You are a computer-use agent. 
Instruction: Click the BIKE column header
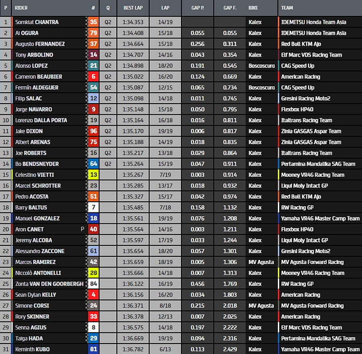[253, 8]
